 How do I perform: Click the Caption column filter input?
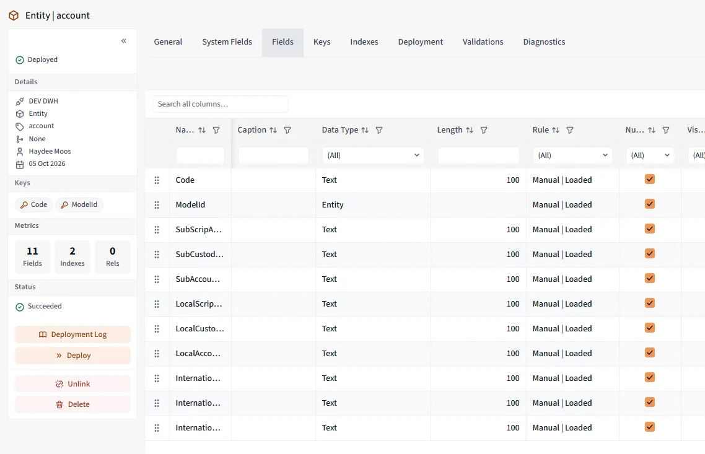click(273, 155)
